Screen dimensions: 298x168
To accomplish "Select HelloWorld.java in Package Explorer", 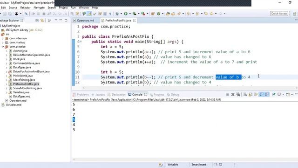I will coord(23,76).
